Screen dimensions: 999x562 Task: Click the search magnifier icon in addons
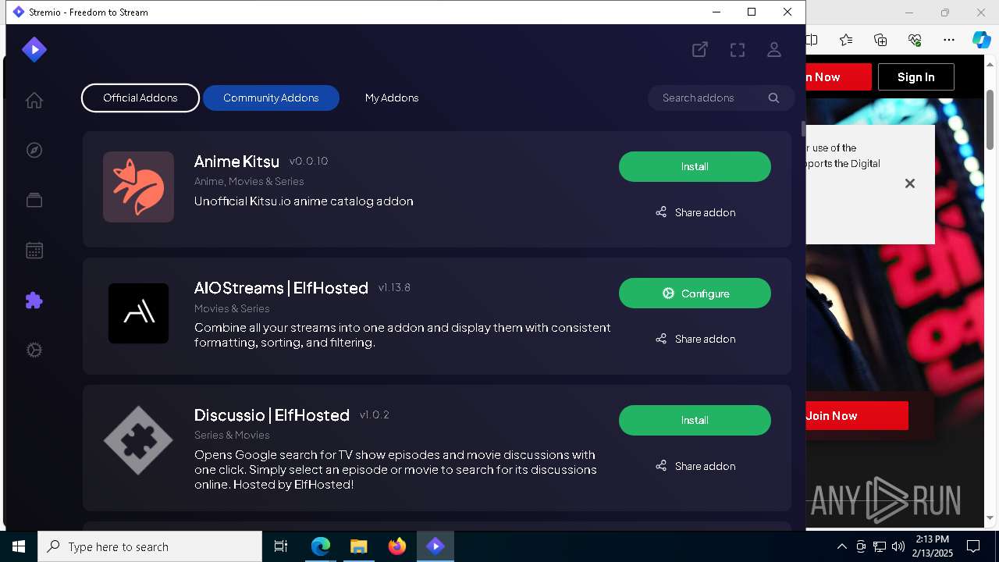pyautogui.click(x=773, y=98)
